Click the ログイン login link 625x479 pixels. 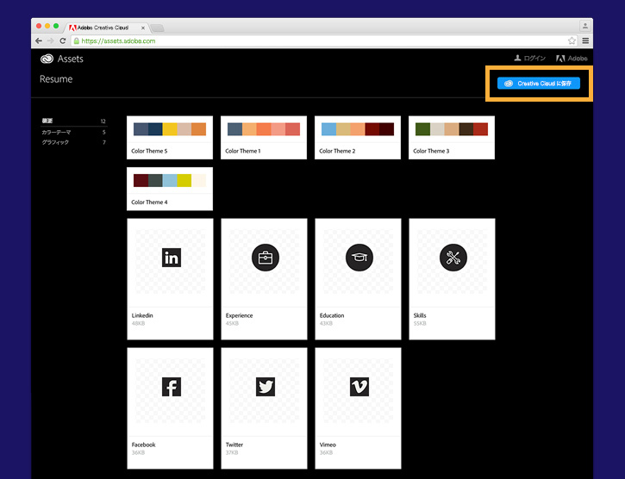point(529,59)
